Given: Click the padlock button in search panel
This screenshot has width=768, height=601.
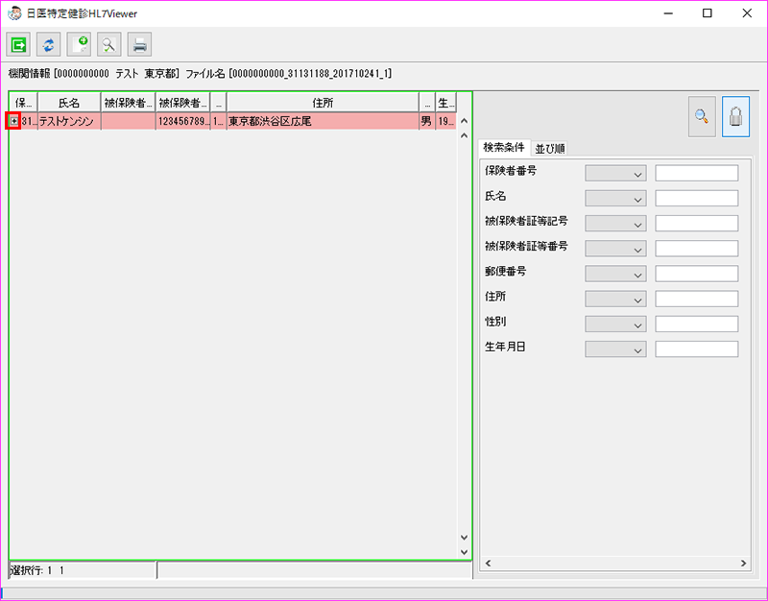Looking at the screenshot, I should tap(735, 116).
